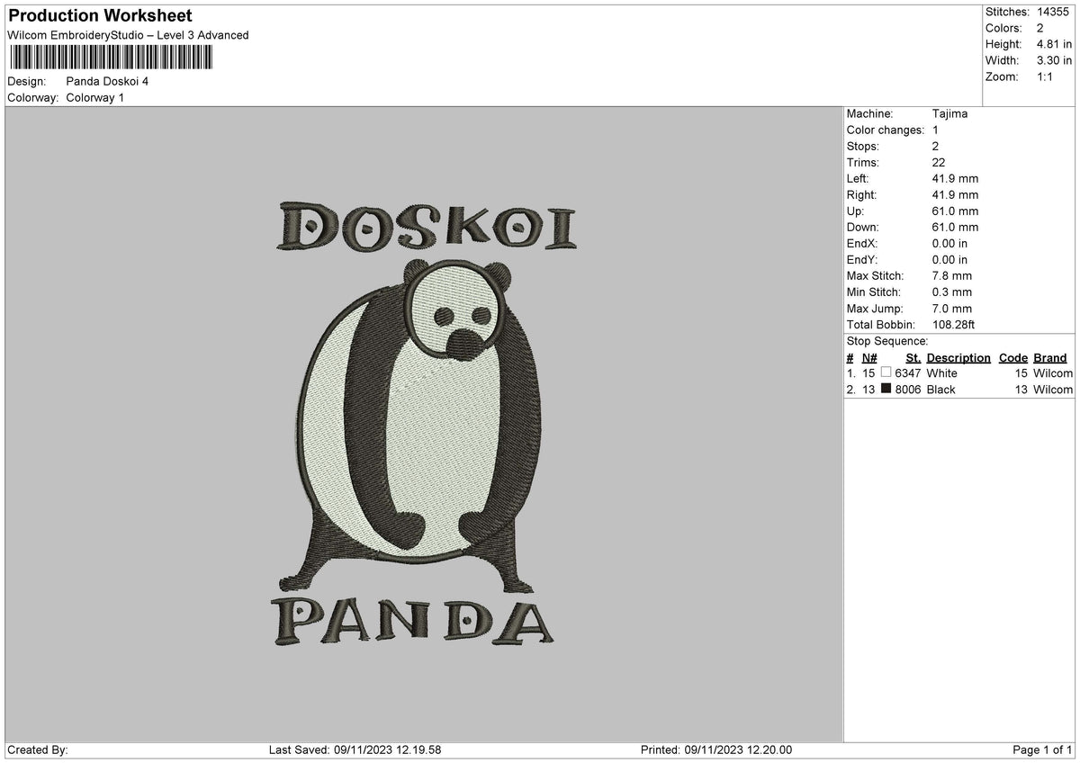Click the Height value '4.81 in'
The image size is (1080, 763).
pyautogui.click(x=1054, y=44)
